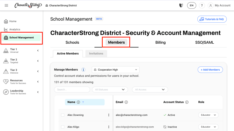Switch to the Billing tab

tap(160, 42)
